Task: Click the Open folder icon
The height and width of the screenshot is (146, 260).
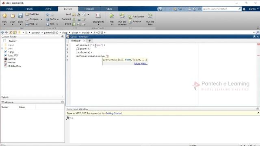Action: coord(13,16)
